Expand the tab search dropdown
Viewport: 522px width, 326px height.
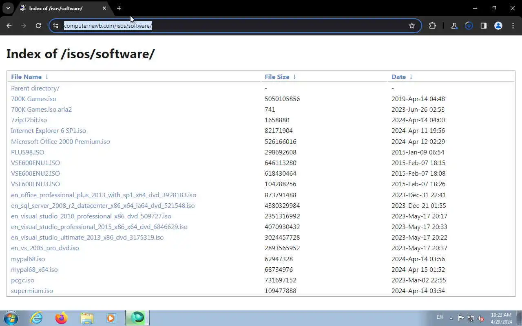pos(8,8)
